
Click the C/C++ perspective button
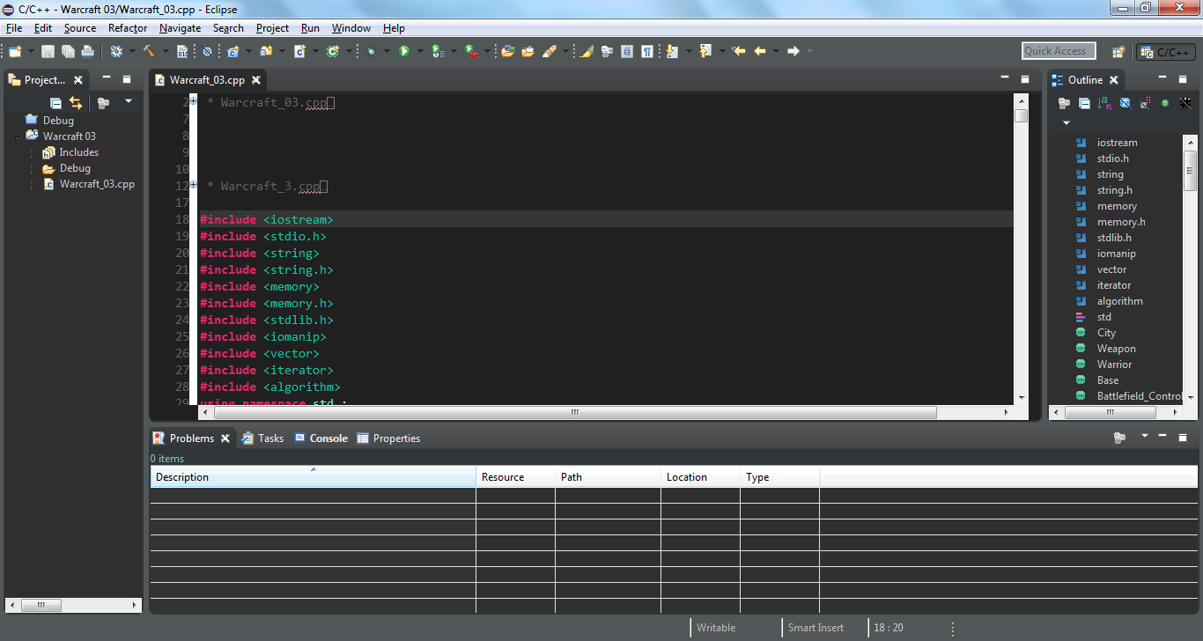[1165, 52]
